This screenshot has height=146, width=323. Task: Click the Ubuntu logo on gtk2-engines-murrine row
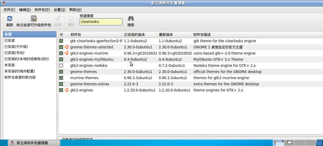tap(66, 53)
